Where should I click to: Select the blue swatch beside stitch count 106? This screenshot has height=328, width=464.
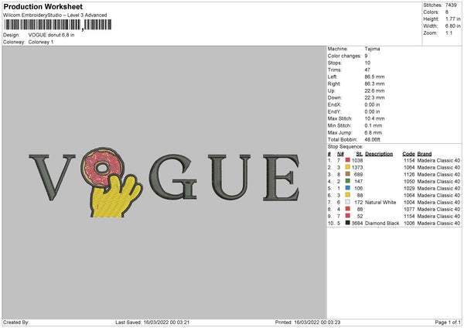coord(348,188)
